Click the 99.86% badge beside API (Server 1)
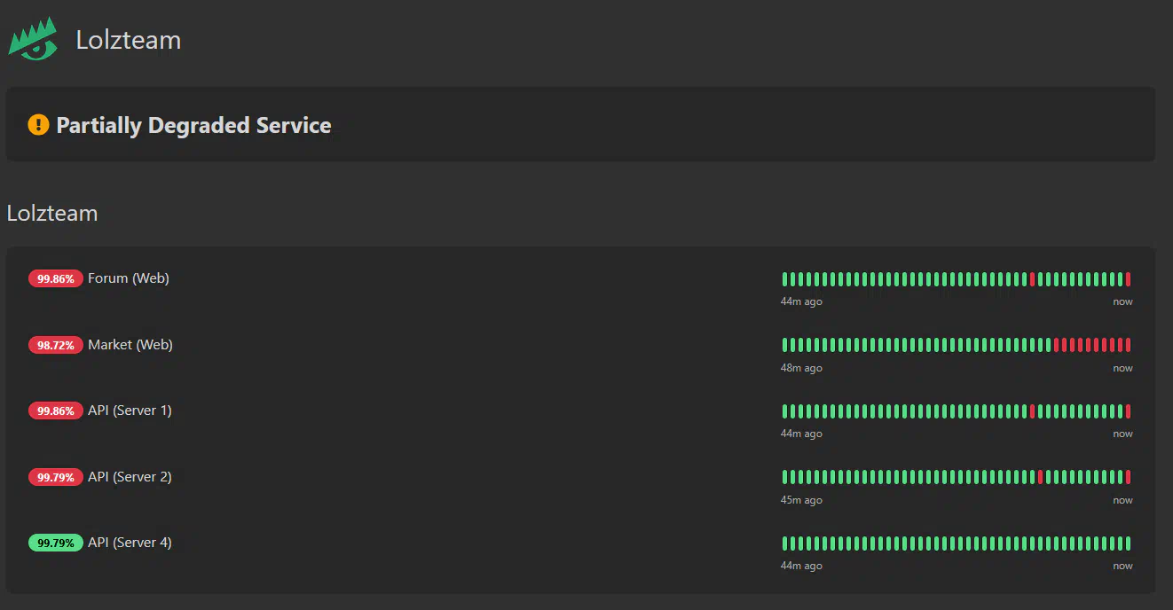This screenshot has height=610, width=1173. 56,411
